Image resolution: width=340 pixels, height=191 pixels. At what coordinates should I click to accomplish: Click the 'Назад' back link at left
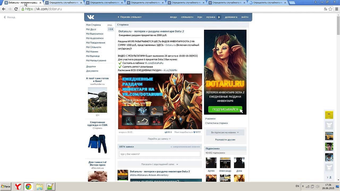(x=9, y=17)
